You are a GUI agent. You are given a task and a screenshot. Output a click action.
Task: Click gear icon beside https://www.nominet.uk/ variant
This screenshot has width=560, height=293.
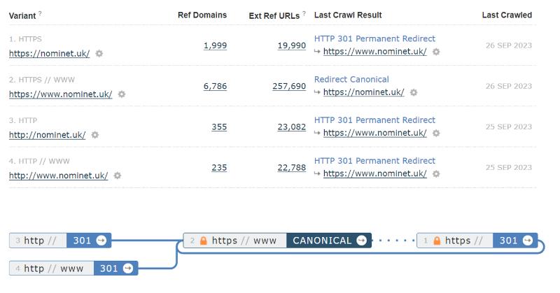(x=122, y=94)
